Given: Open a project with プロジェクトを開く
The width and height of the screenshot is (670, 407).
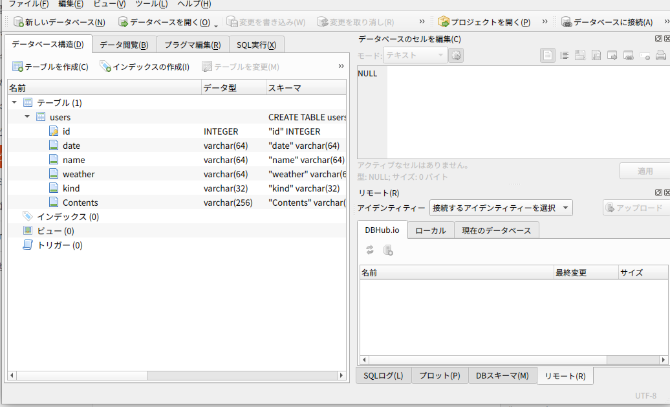Looking at the screenshot, I should coord(444,22).
